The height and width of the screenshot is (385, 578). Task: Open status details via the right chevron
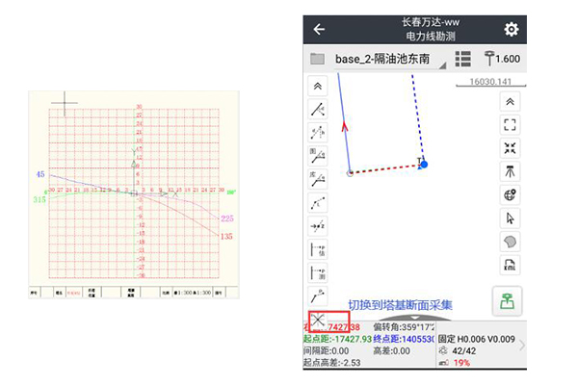[x=522, y=345]
